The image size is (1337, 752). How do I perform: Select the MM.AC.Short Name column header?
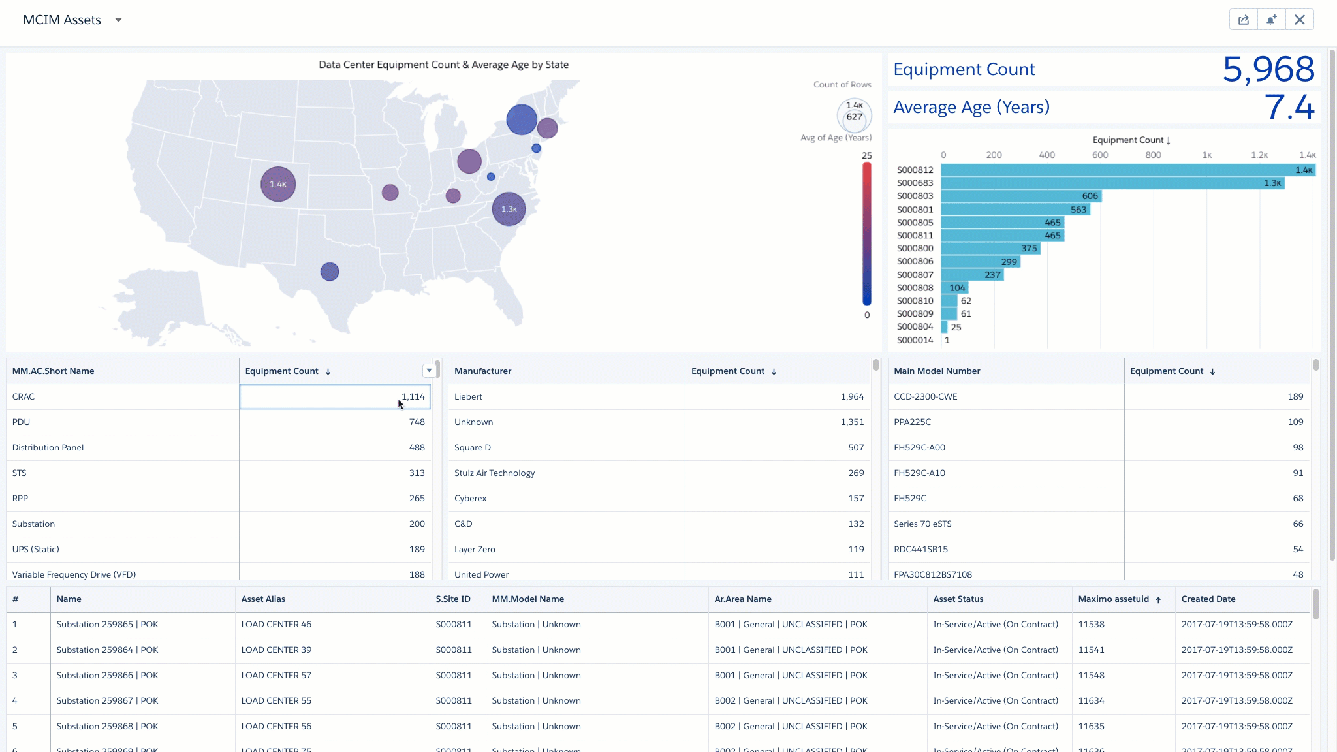click(x=52, y=371)
